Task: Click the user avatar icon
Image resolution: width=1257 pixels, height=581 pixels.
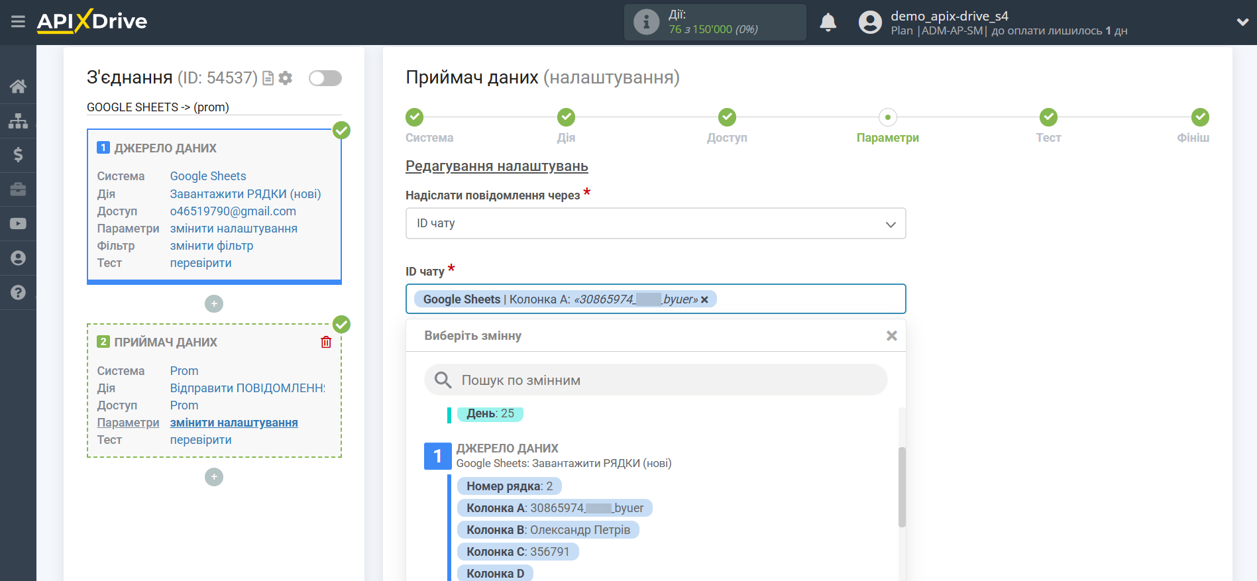Action: 870,23
